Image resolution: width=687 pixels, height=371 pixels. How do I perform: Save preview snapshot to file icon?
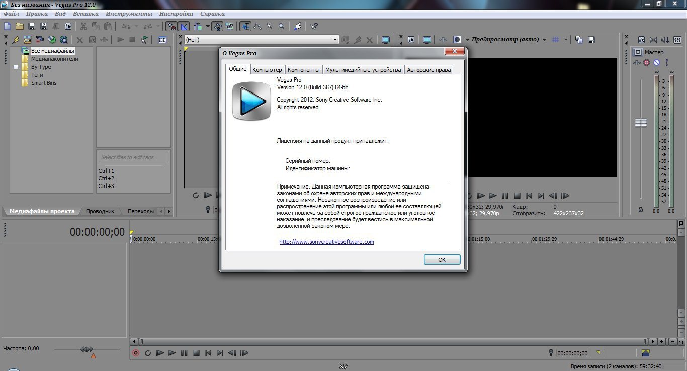point(591,40)
